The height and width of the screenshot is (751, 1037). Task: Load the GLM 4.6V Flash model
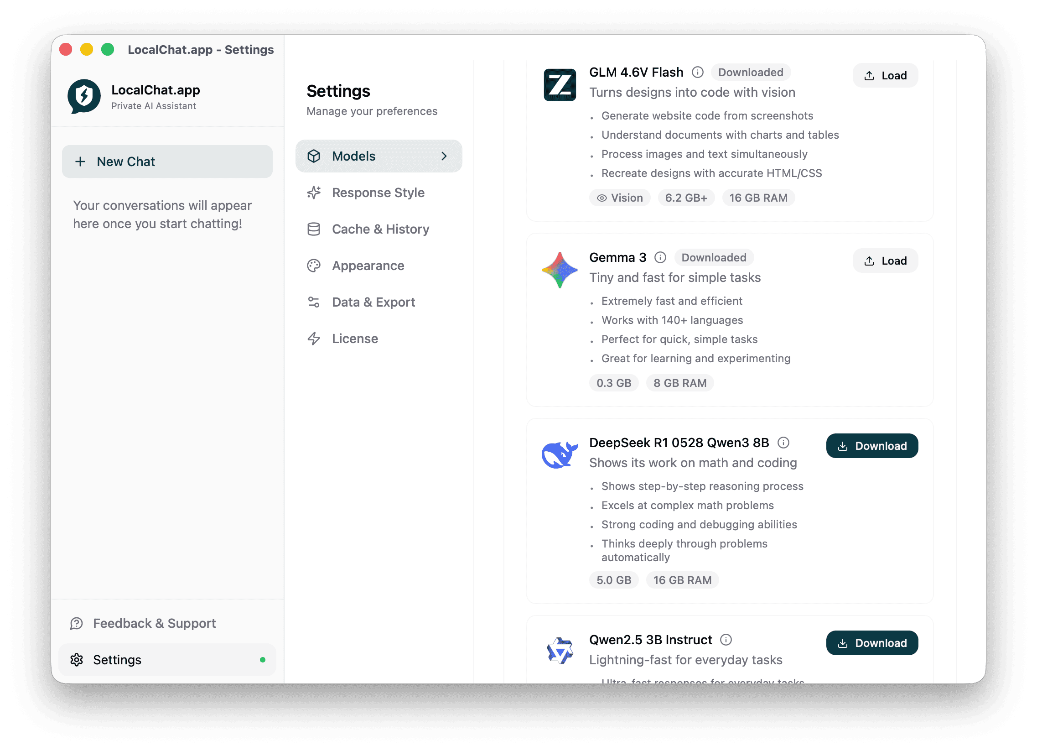pyautogui.click(x=885, y=76)
